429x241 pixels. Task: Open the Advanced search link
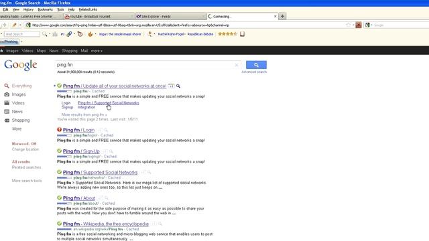click(254, 72)
